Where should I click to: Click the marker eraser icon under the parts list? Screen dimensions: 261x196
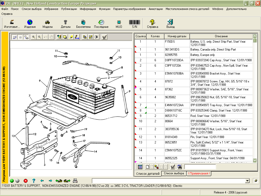tap(156, 167)
